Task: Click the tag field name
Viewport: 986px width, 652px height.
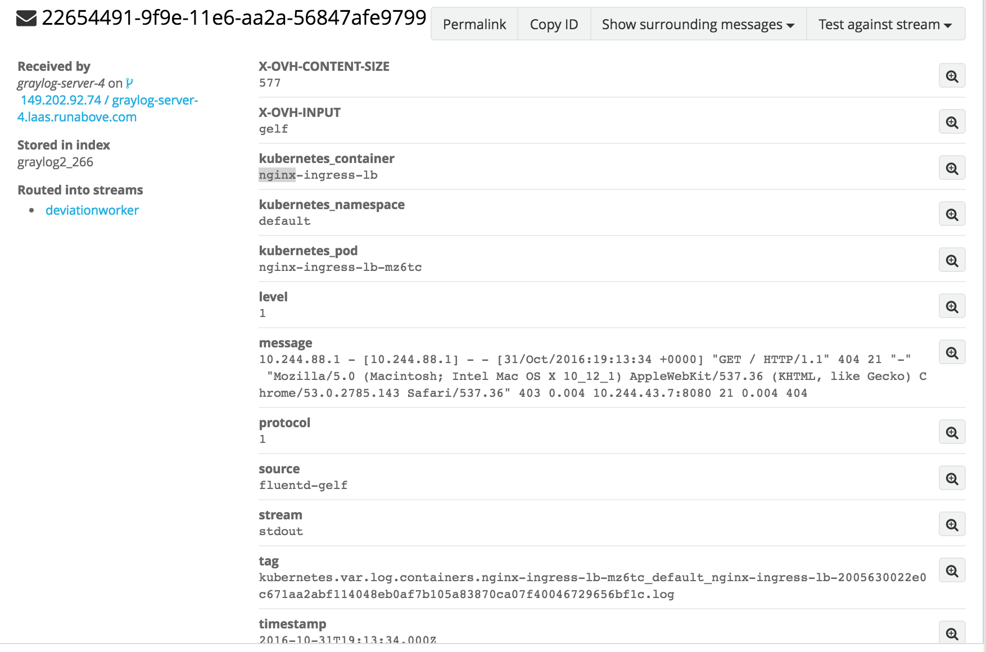Action: 269,561
